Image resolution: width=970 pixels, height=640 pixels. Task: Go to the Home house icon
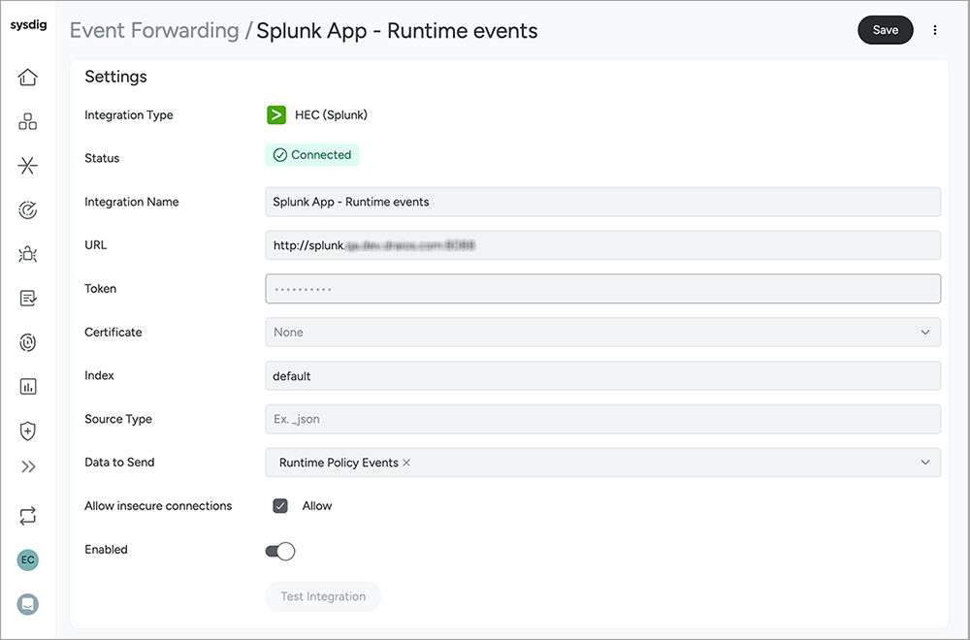(28, 78)
